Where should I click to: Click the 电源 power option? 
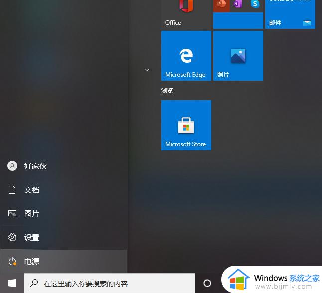64,261
